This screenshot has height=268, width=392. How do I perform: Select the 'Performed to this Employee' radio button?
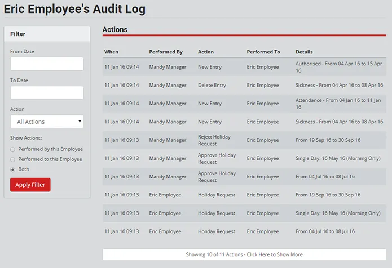(x=12, y=159)
